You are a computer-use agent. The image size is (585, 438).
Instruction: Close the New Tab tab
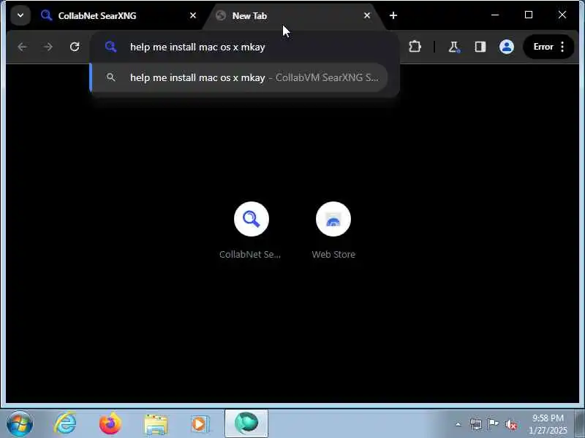tap(367, 15)
